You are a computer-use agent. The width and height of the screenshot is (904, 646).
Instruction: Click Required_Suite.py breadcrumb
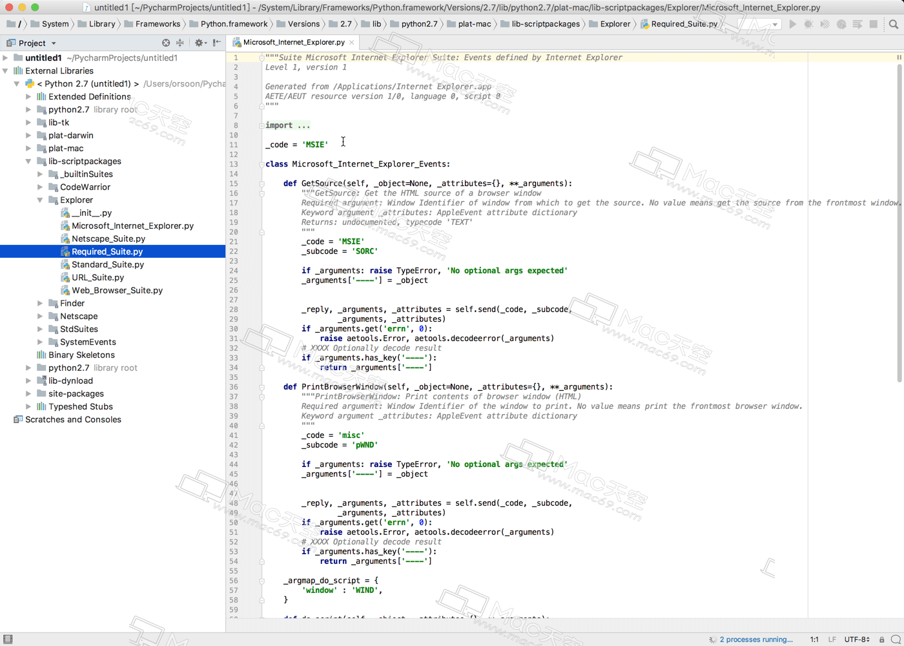pyautogui.click(x=684, y=24)
